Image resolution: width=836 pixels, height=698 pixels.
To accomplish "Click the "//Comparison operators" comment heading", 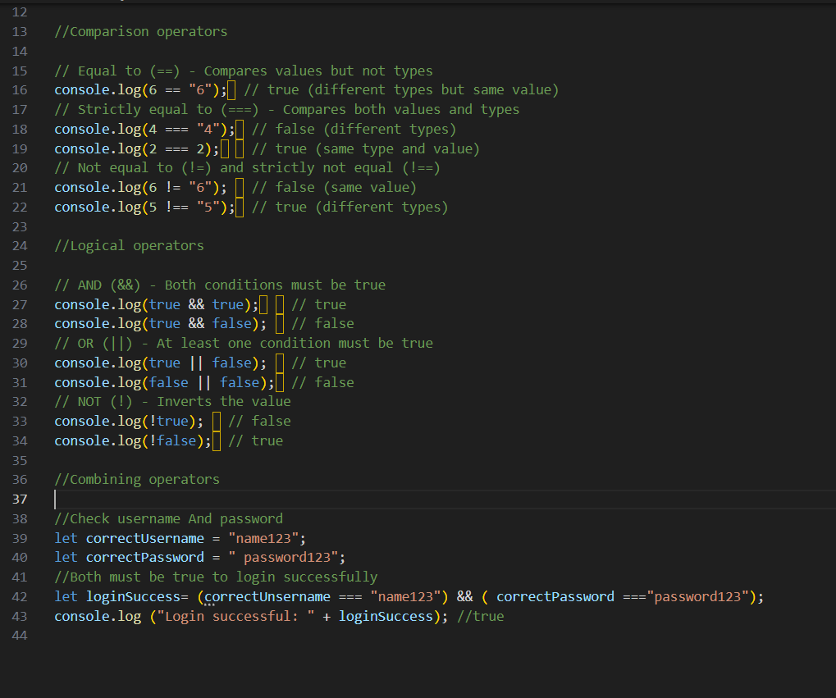I will point(140,32).
